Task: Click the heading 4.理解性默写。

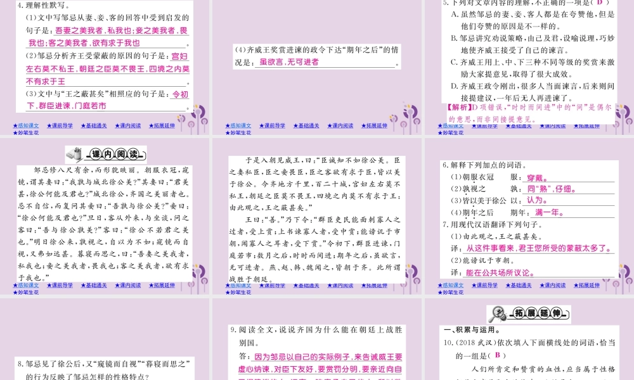Action: (44, 6)
